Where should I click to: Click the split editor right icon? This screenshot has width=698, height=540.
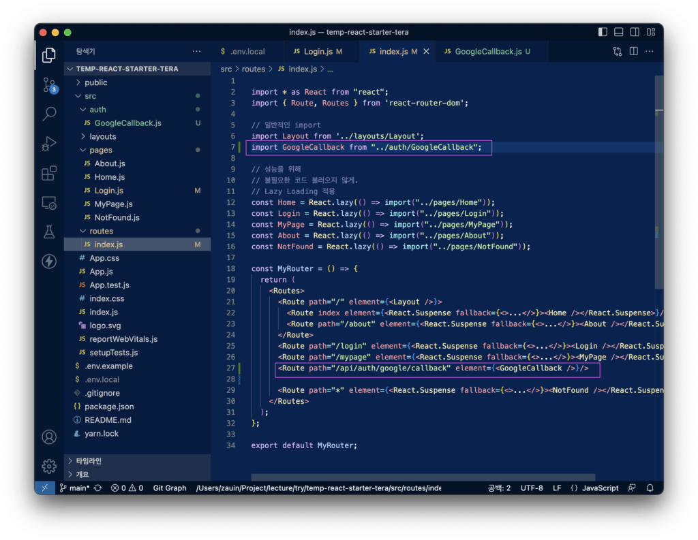pos(633,51)
